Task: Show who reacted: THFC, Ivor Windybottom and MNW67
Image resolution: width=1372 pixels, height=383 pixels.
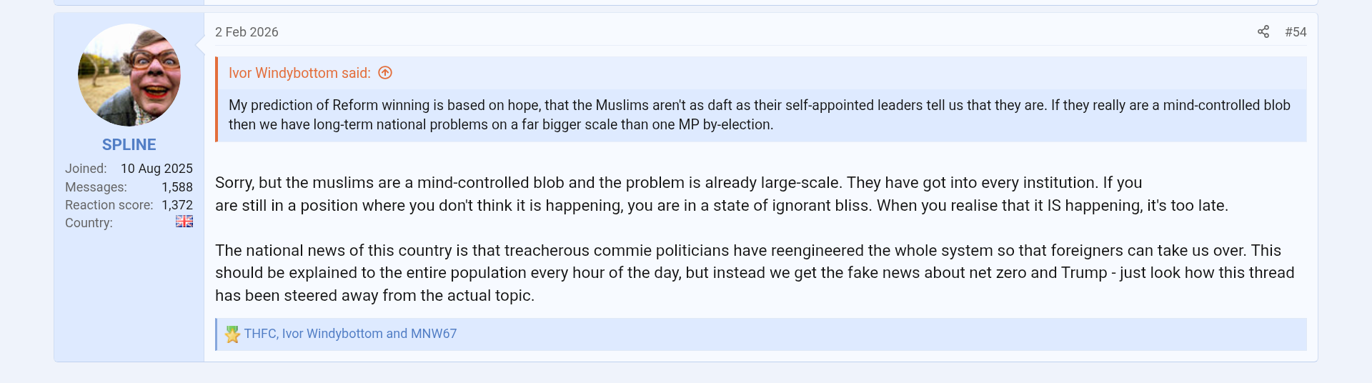Action: tap(350, 334)
